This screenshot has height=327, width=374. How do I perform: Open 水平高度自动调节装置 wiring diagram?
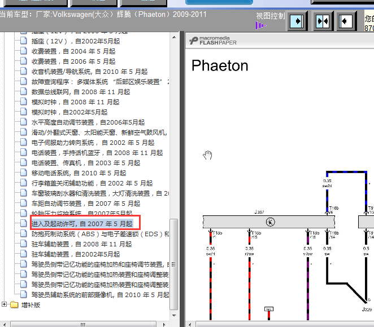(x=88, y=122)
